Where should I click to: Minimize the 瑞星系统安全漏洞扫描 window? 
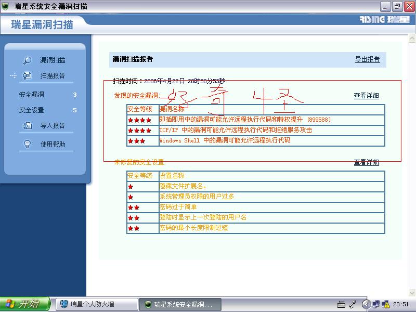385,6
